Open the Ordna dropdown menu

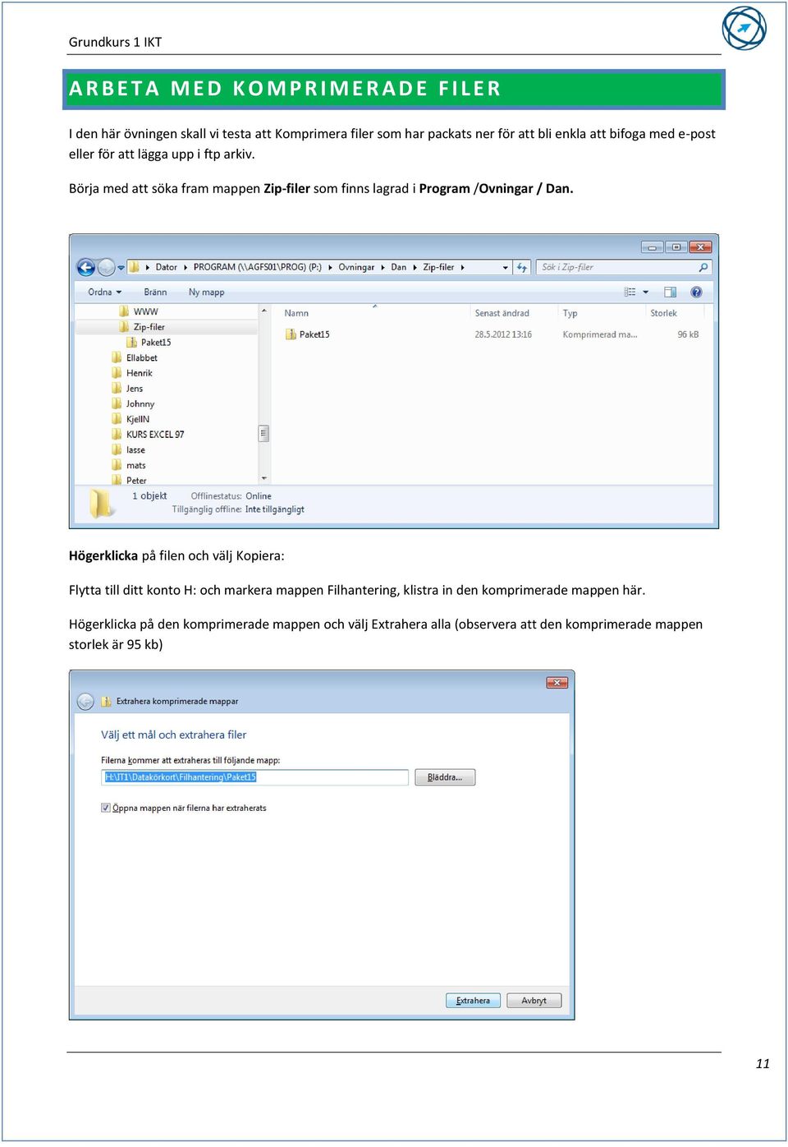point(104,293)
